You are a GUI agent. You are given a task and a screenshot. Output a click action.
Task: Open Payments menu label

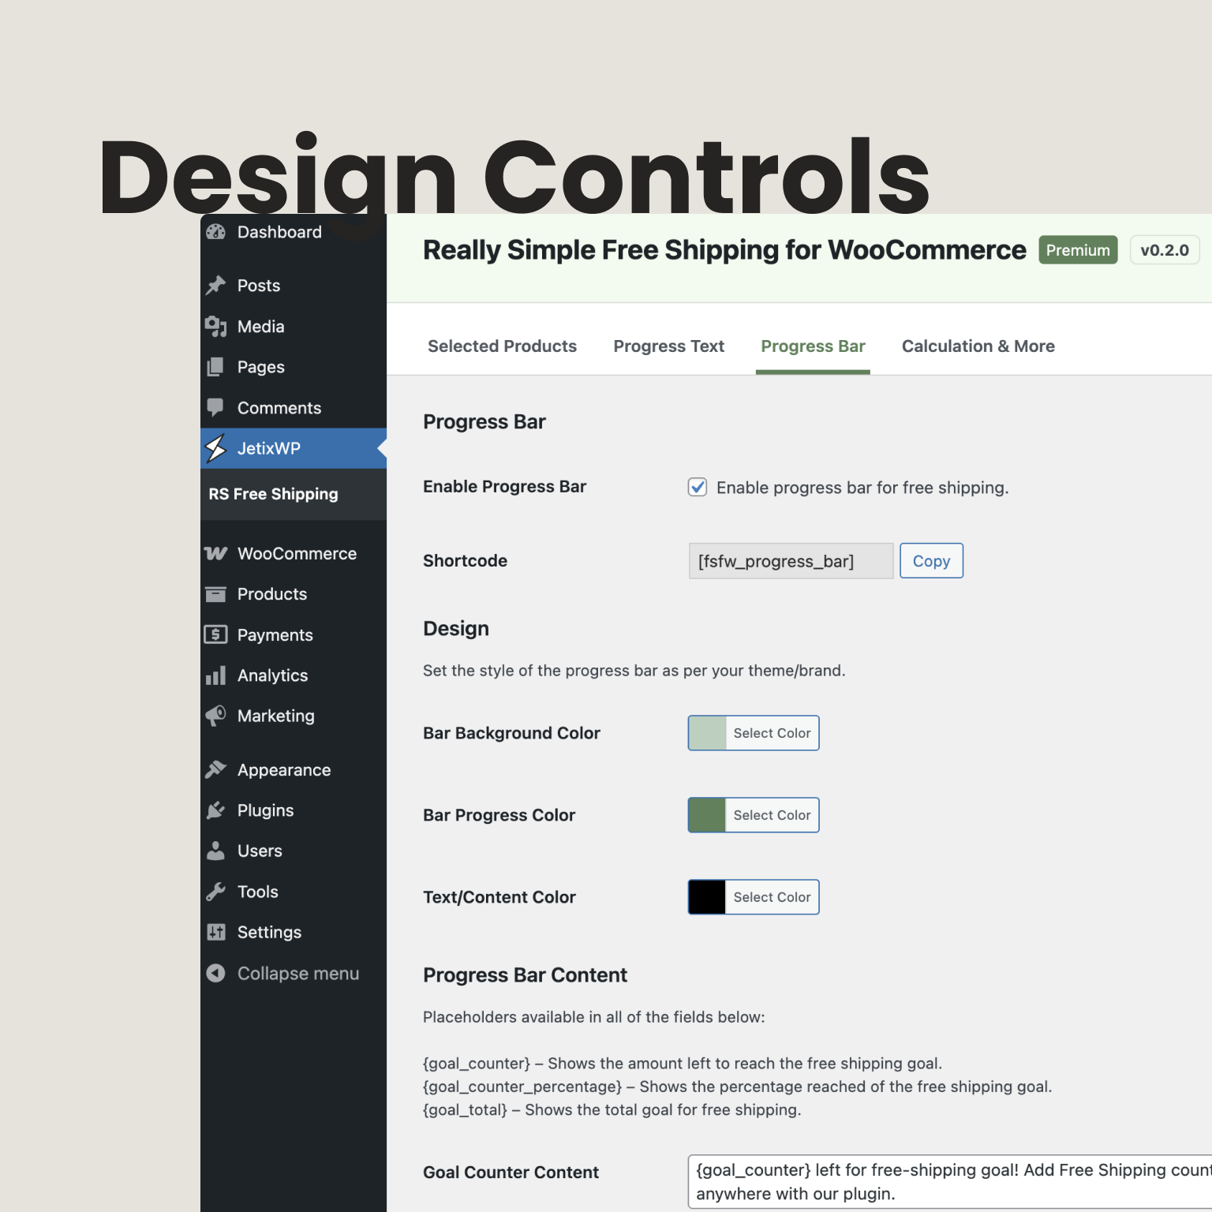tap(275, 635)
